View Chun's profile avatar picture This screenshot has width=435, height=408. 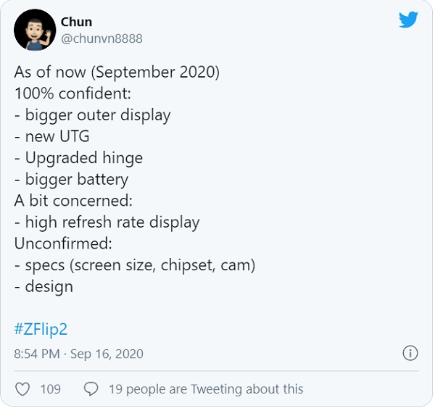pos(35,30)
